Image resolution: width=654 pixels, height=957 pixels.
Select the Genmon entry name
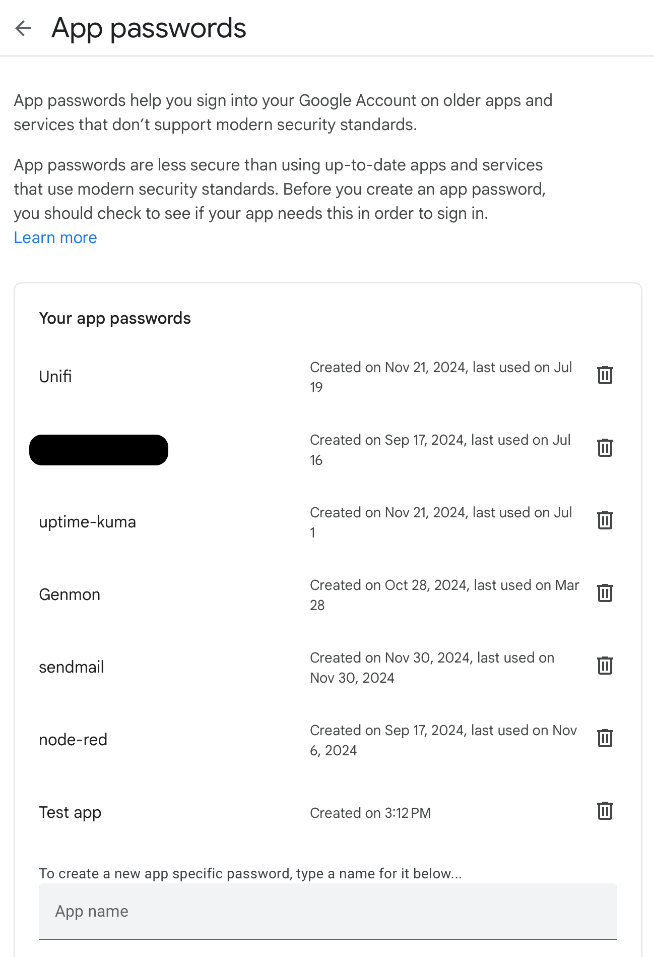(x=70, y=594)
